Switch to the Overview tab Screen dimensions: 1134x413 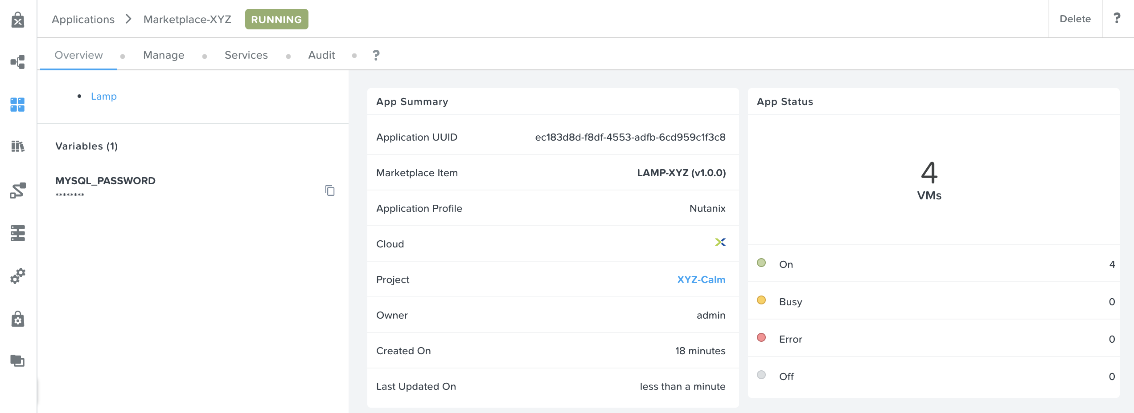[78, 55]
